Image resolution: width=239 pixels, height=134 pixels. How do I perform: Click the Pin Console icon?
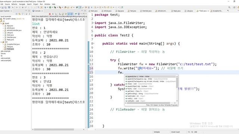(75, 14)
